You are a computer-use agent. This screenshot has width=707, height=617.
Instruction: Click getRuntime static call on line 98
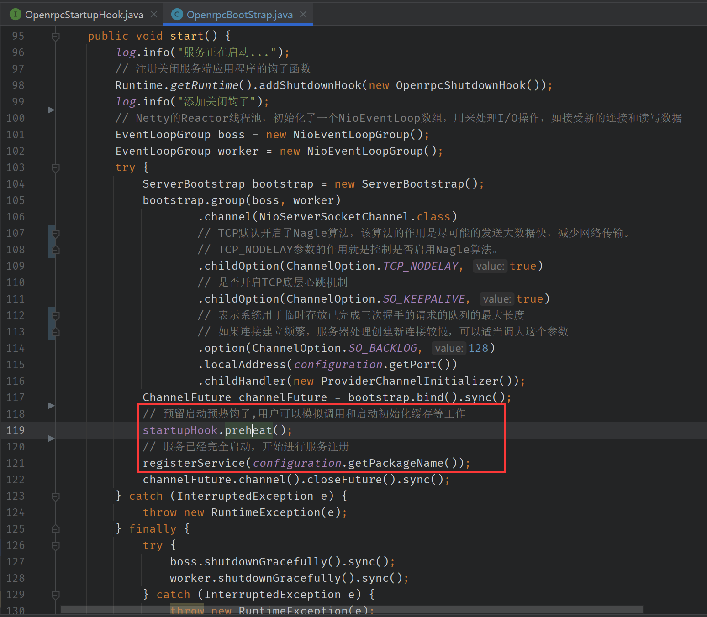click(204, 85)
